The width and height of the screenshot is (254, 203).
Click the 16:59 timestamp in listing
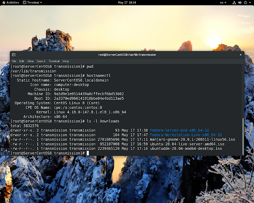(142, 144)
